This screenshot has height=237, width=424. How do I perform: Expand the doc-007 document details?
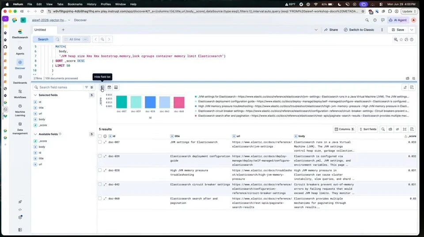[x=105, y=142]
